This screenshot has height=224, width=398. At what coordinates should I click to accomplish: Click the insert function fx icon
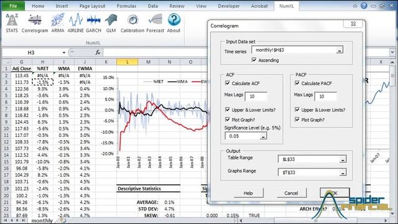(98, 52)
